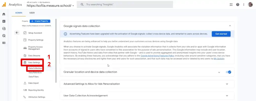Switch to the ADMIN tab
256x101 pixels.
[18, 13]
